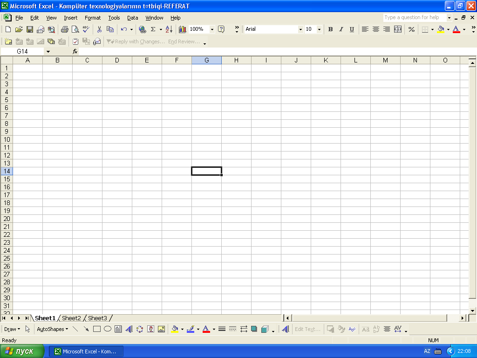Click the Print icon in the Standard toolbar
The image size is (477, 358).
(x=64, y=29)
